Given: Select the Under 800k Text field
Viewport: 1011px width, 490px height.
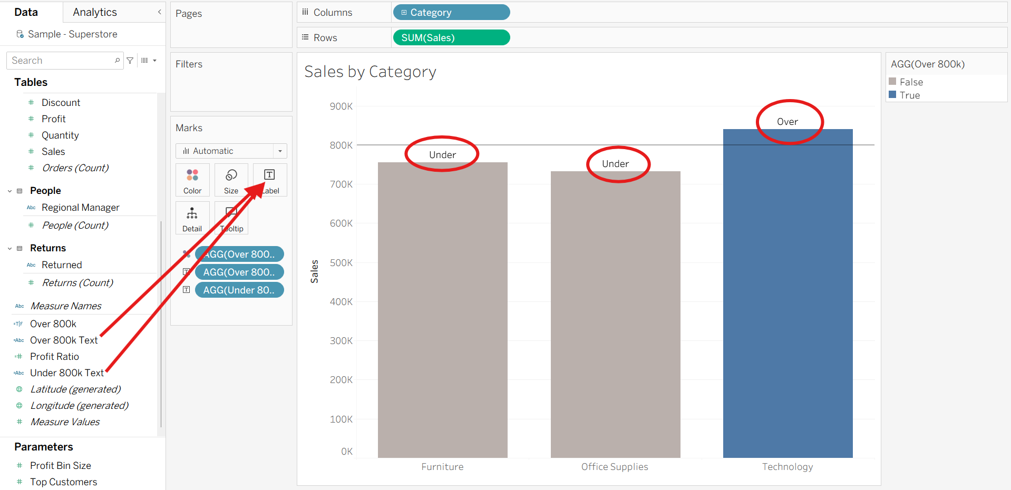Looking at the screenshot, I should pos(67,373).
